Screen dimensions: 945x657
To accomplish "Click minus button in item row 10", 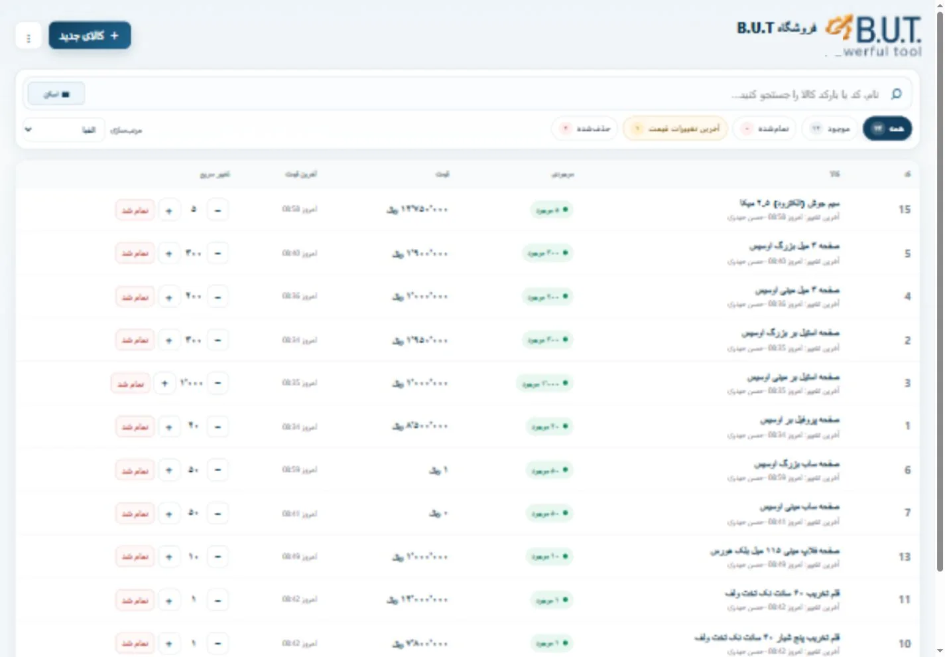I will tap(218, 644).
